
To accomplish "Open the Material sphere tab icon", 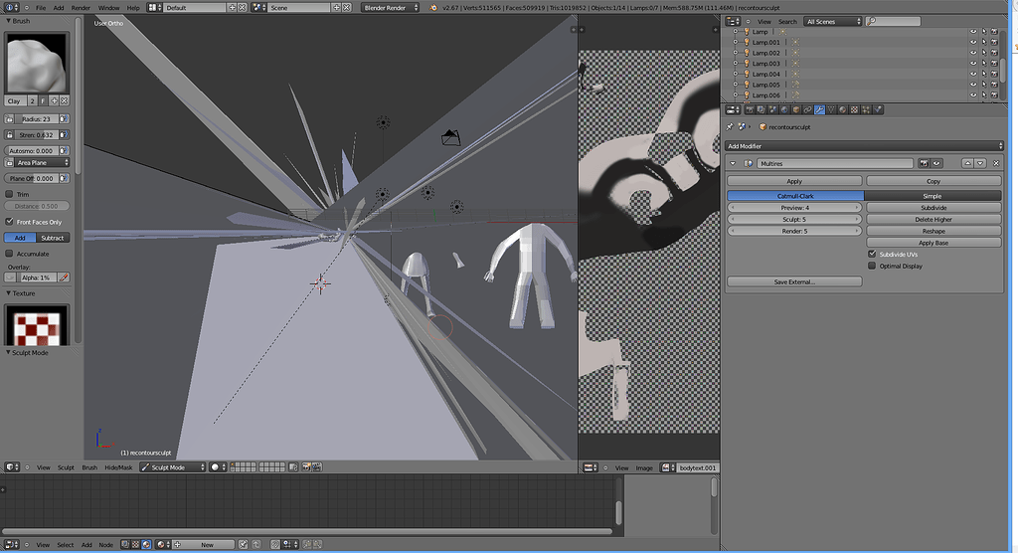I will [x=843, y=109].
